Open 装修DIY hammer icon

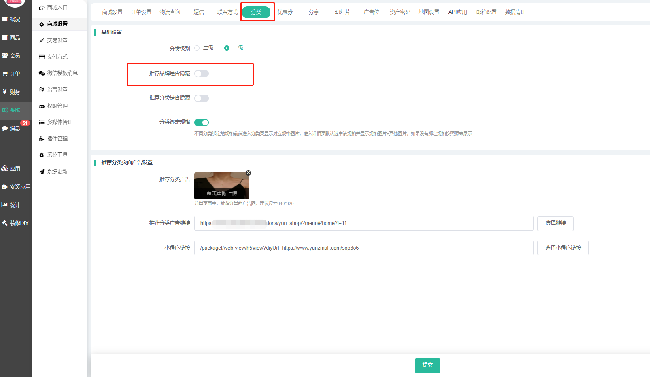[x=5, y=223]
